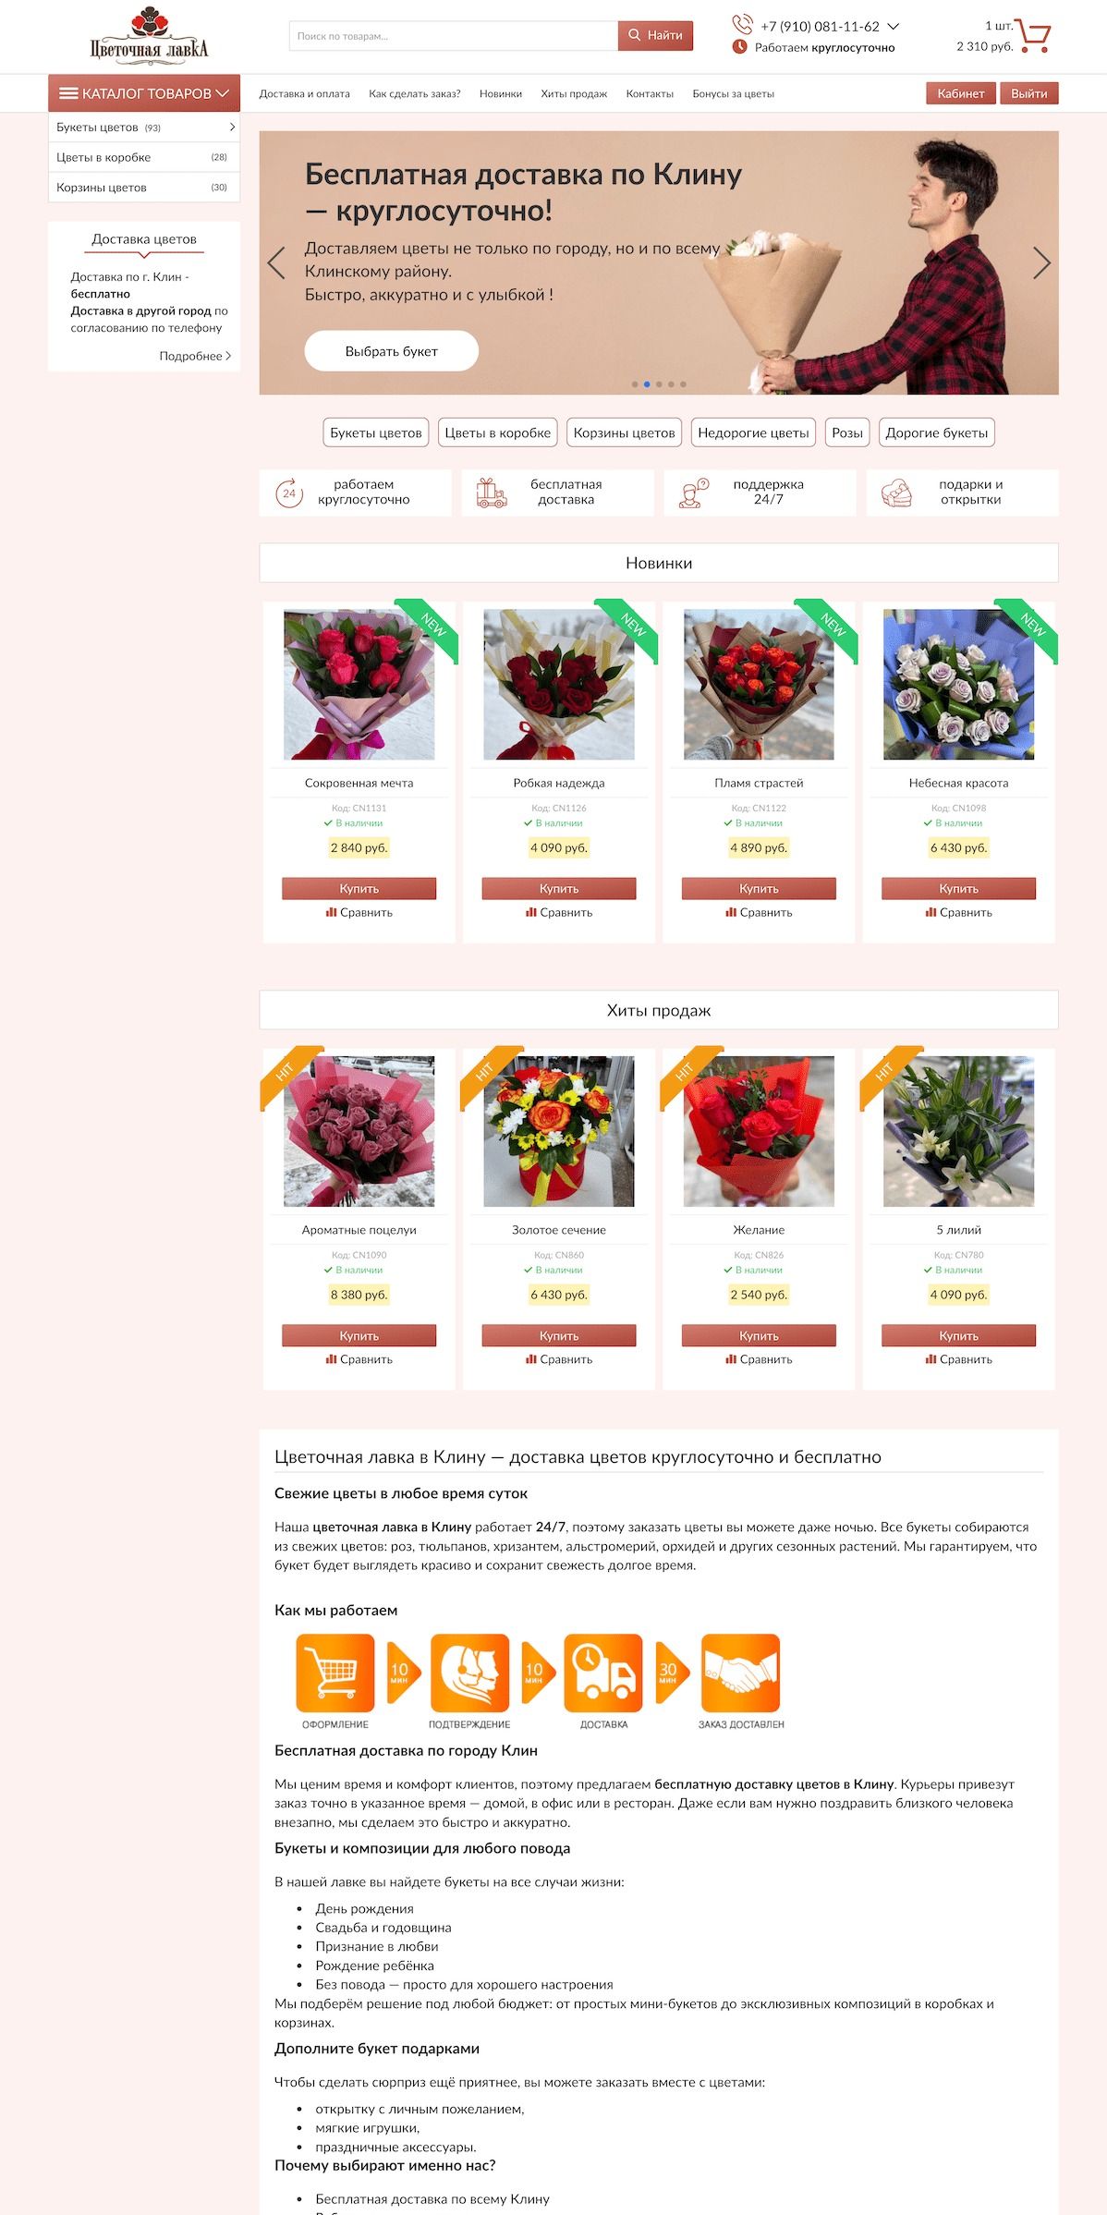Open Доставка и оплата menu item
Viewport: 1107px width, 2215px height.
pos(305,94)
